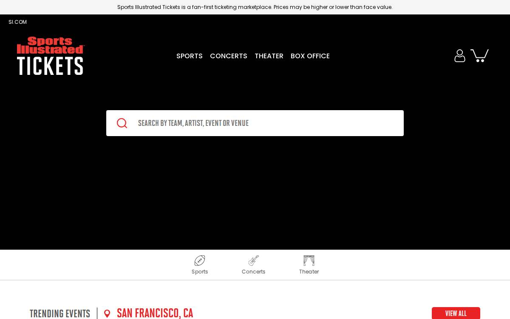Open the SPORTS navigation menu
Screen dimensions: 510x319
[190, 56]
